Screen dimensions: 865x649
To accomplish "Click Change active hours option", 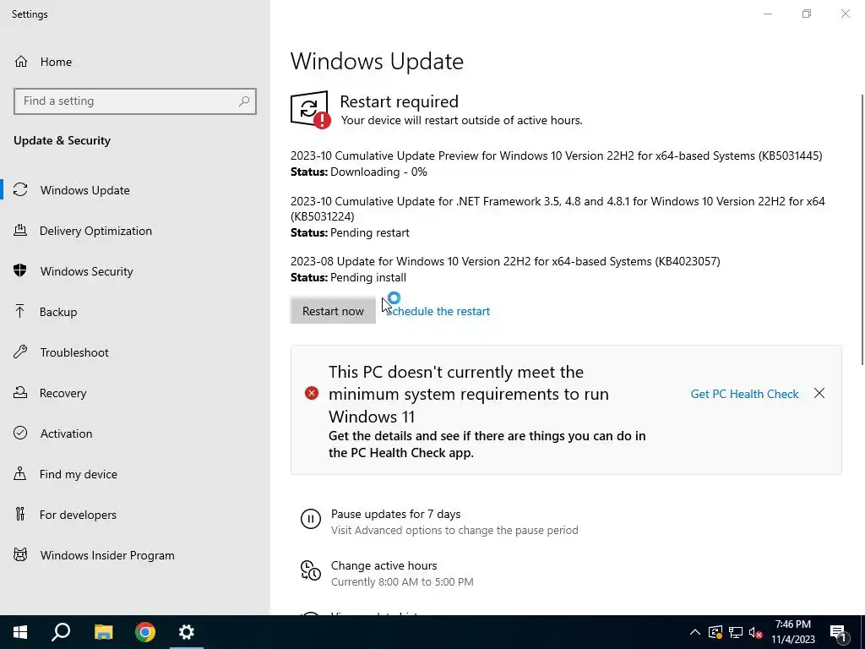I will pos(384,565).
